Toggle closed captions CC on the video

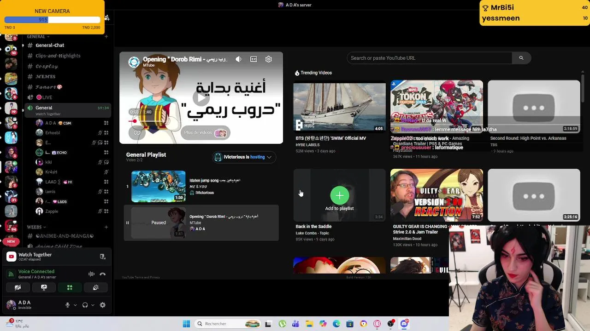coord(254,59)
